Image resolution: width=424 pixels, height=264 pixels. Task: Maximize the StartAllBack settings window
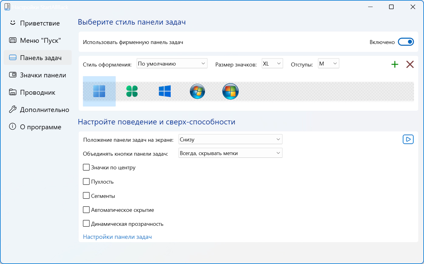pos(392,7)
